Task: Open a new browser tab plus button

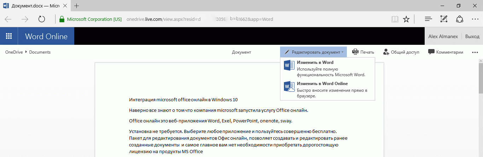Action: point(77,6)
